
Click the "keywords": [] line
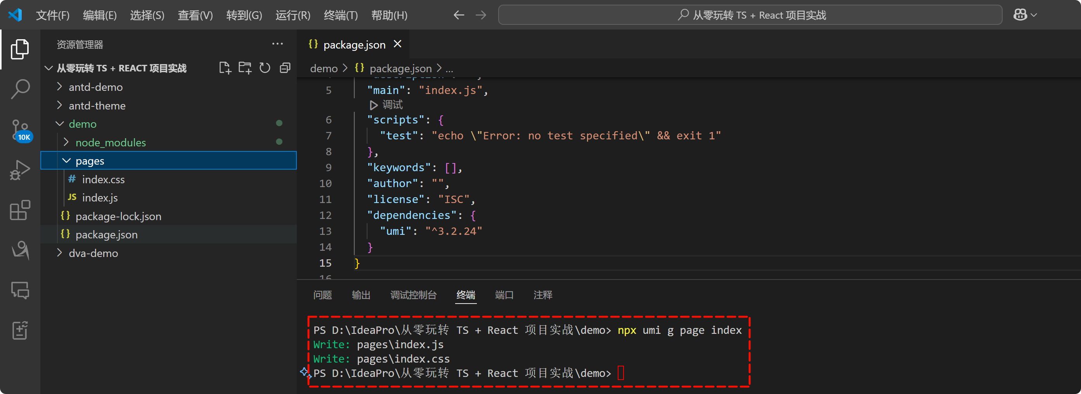click(415, 168)
